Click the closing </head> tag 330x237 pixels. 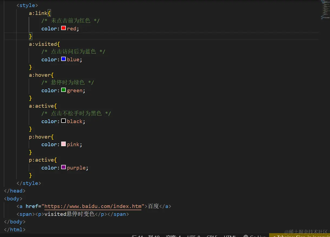point(15,191)
